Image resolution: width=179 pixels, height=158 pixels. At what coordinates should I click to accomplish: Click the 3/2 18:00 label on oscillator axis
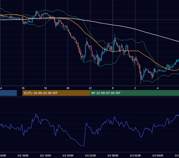tap(45, 155)
